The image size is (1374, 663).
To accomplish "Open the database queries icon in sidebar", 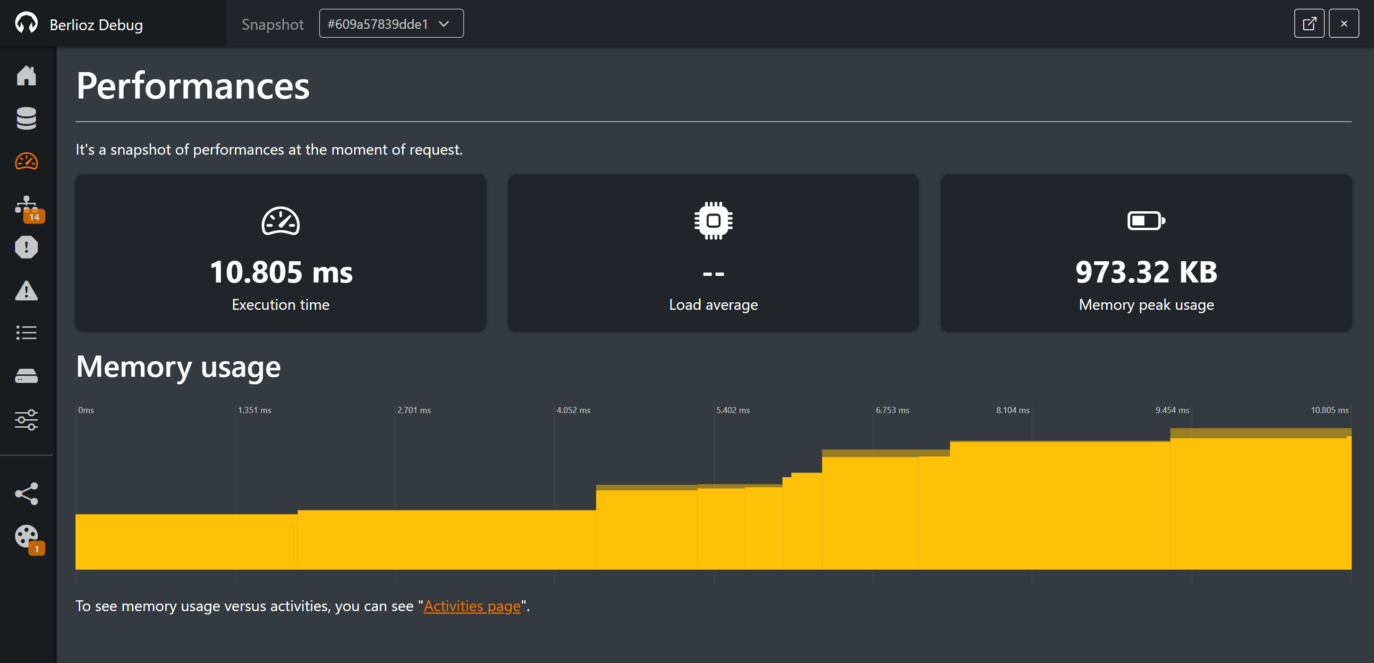I will click(26, 118).
